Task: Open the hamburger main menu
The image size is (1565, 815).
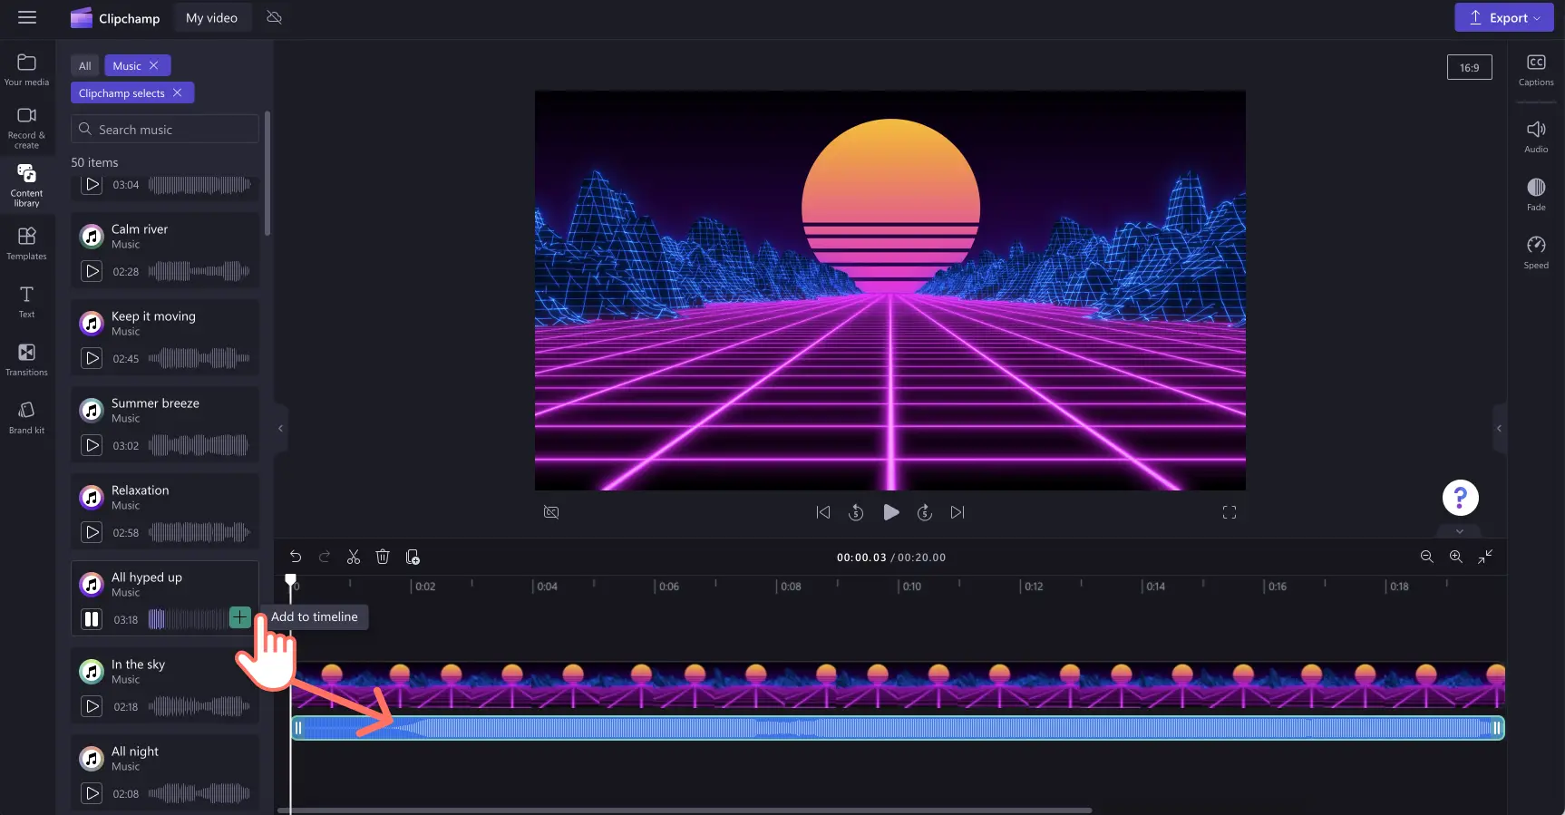Action: pos(27,17)
